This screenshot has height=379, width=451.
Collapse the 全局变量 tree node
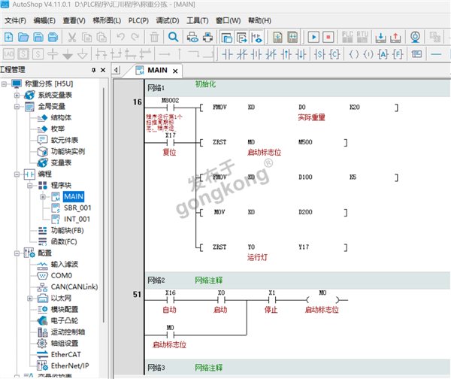17,107
